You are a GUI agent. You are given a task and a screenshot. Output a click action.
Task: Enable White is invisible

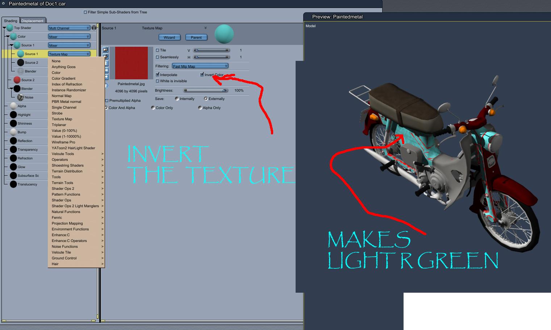157,81
